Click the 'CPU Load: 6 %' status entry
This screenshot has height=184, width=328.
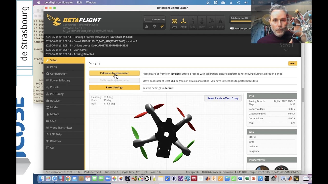point(152,172)
